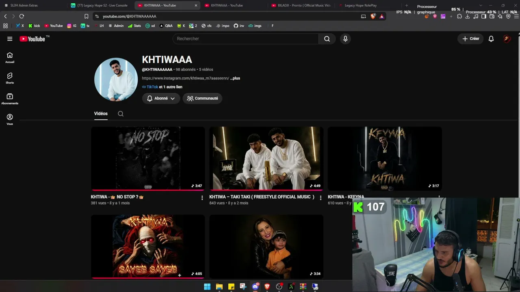The image size is (520, 292).
Task: Open Discord from the taskbar
Action: coord(255,287)
